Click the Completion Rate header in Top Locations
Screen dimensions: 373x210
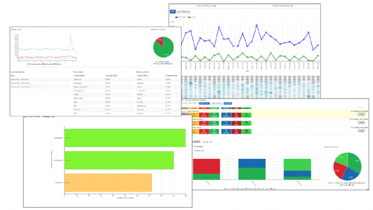pos(111,76)
